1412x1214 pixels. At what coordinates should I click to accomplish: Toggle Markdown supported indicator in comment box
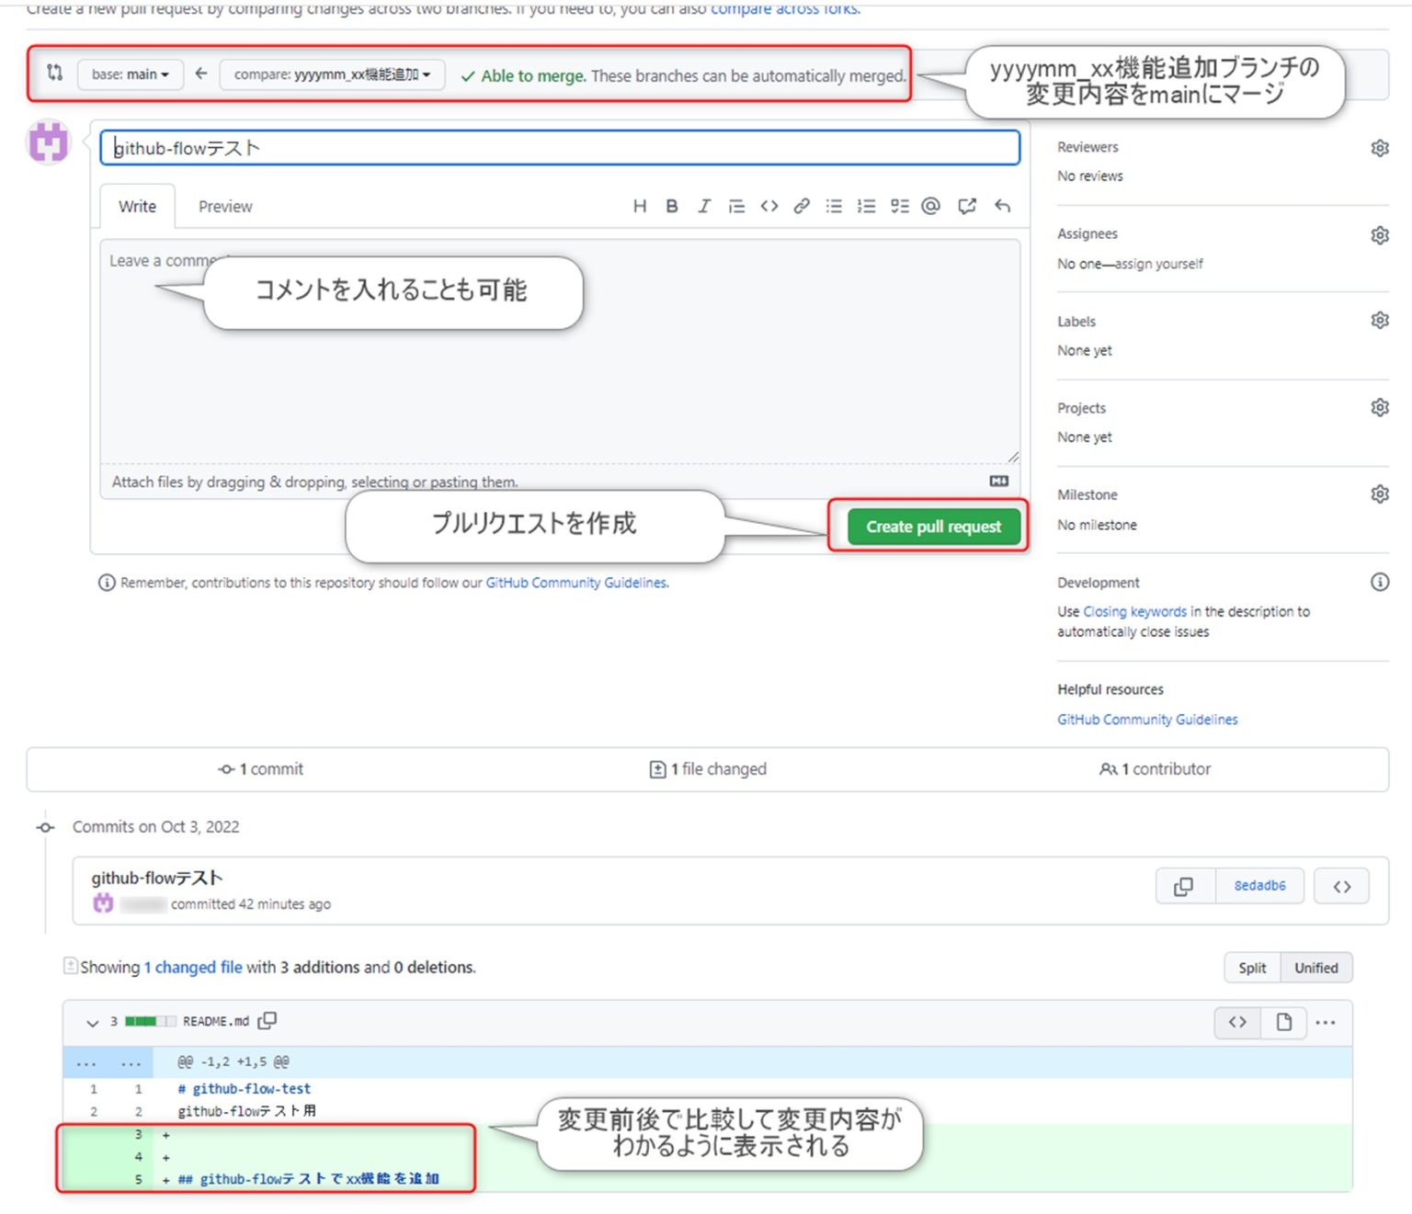[x=999, y=481]
